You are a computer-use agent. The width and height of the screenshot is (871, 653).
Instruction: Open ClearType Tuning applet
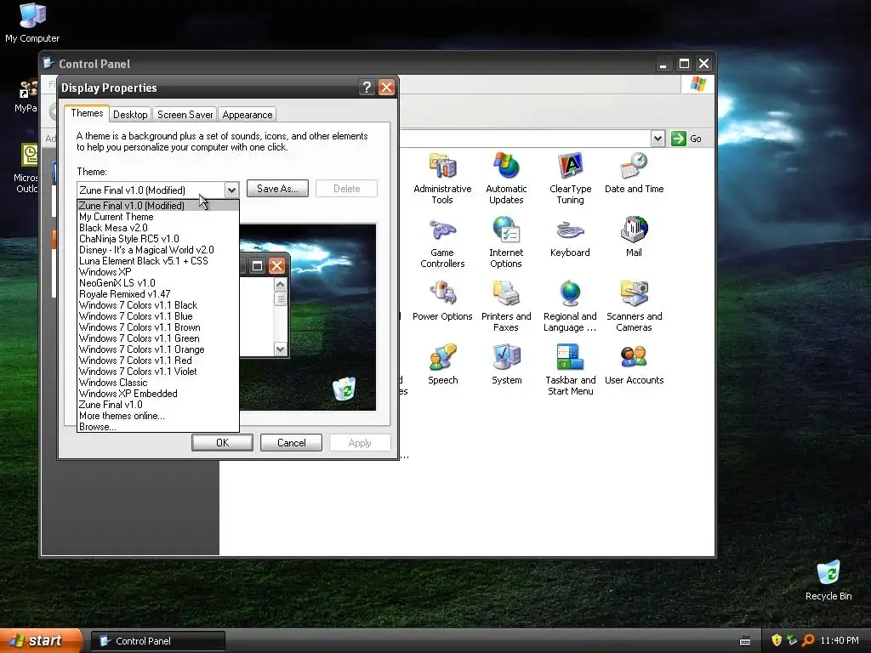point(570,178)
